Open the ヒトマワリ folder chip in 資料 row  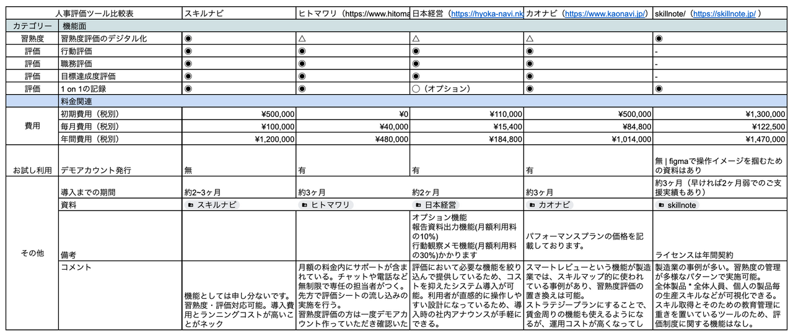point(325,205)
